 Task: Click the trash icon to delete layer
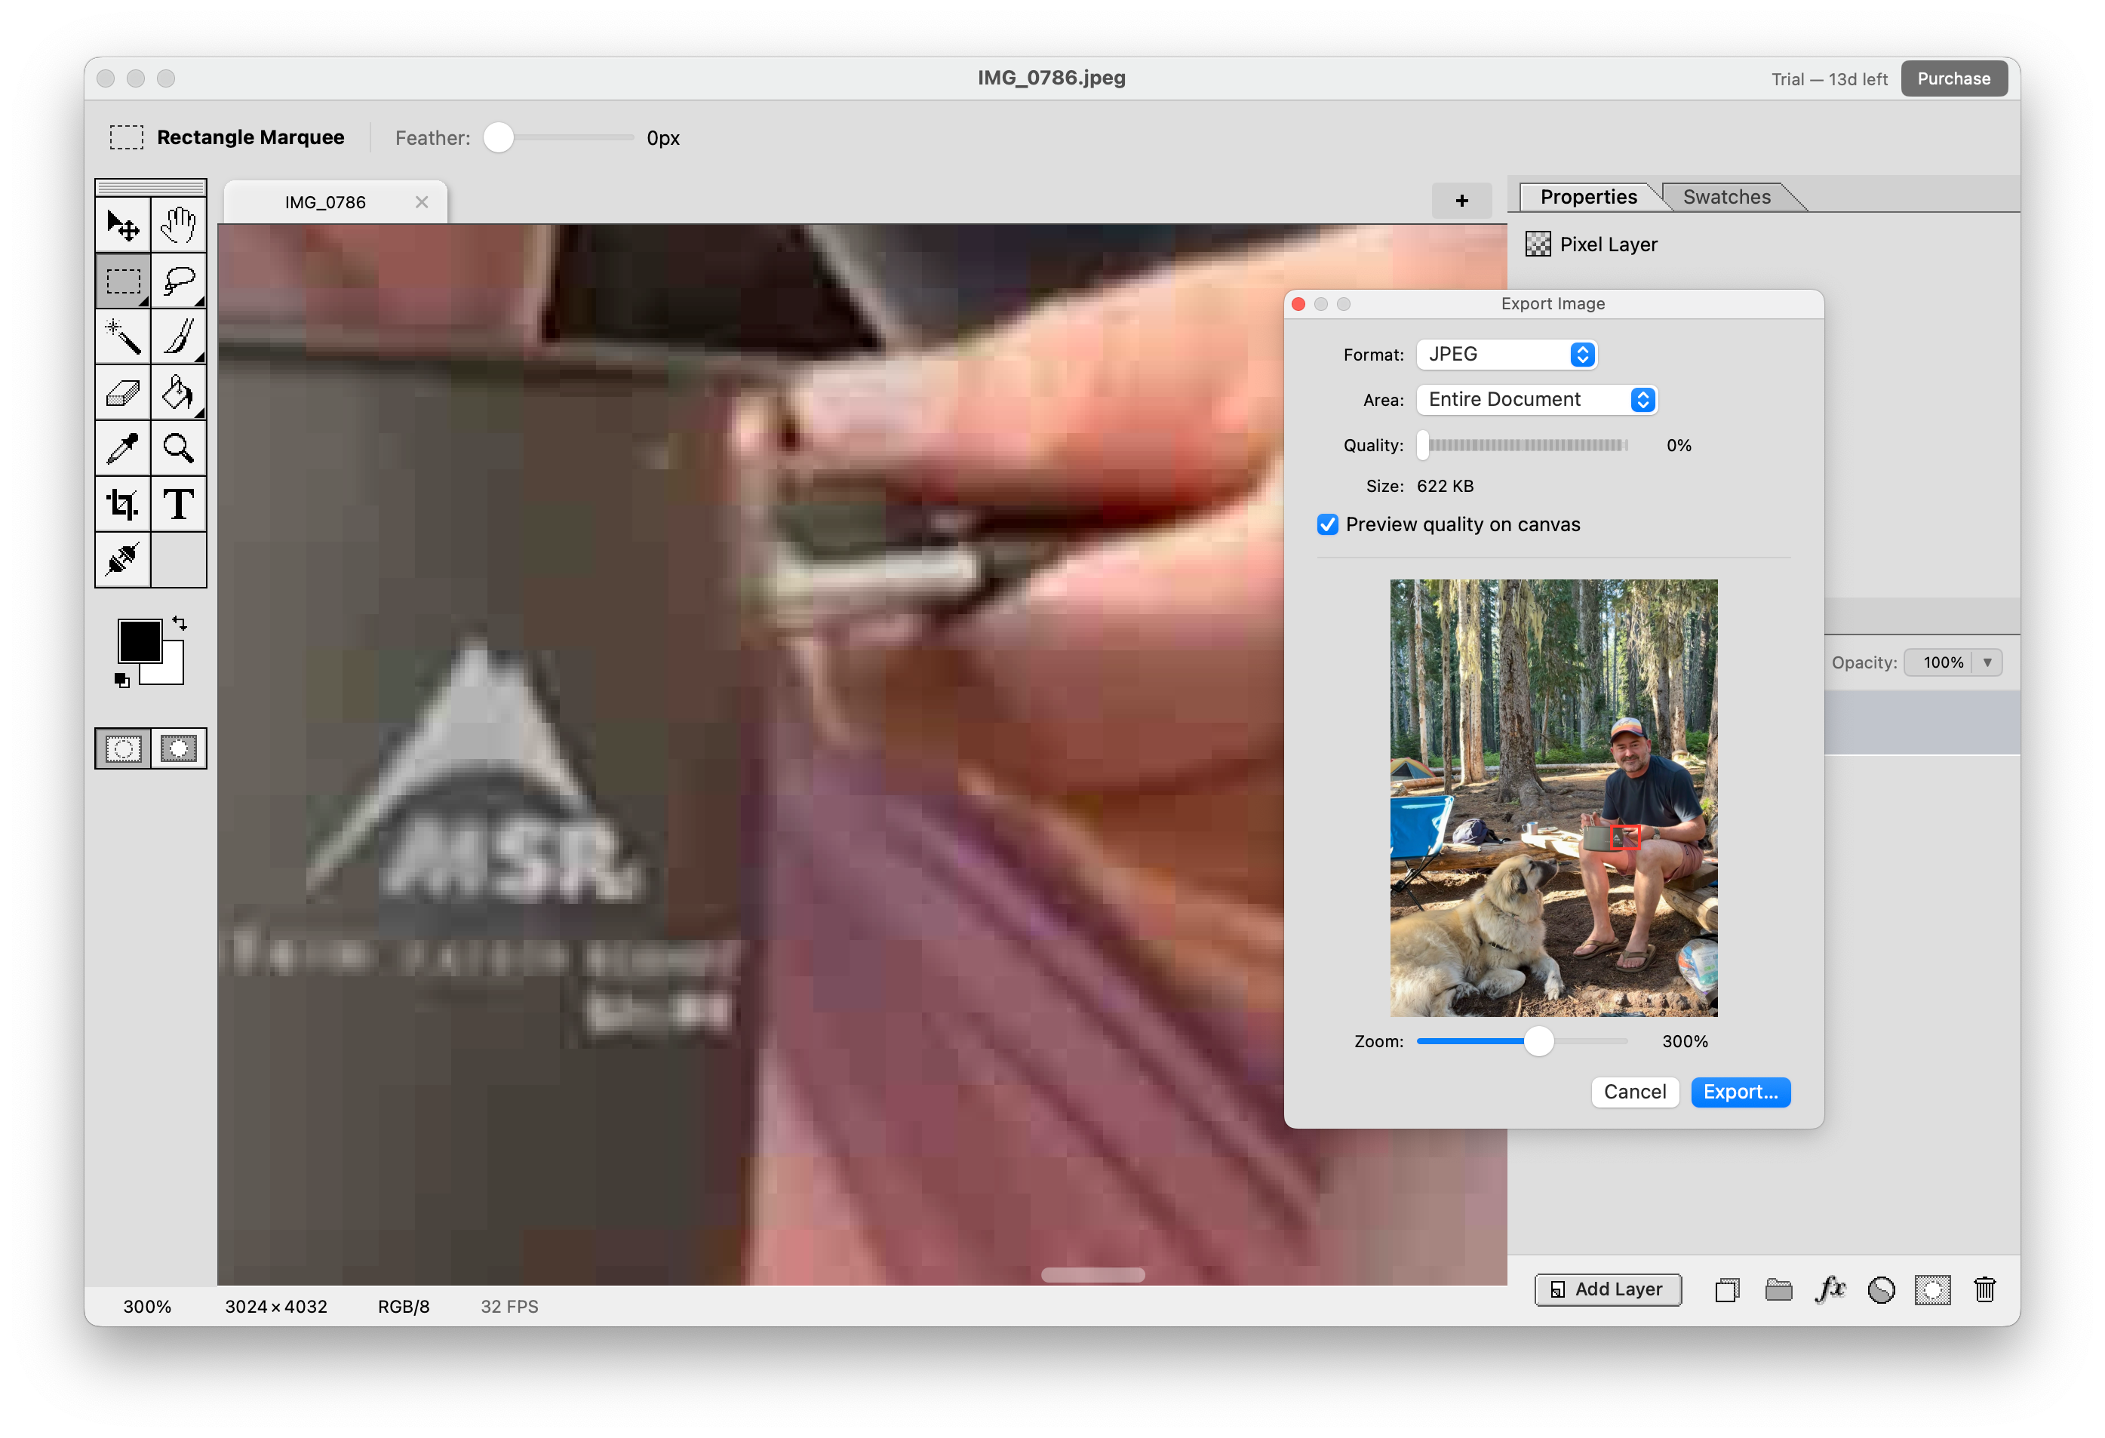(1984, 1289)
